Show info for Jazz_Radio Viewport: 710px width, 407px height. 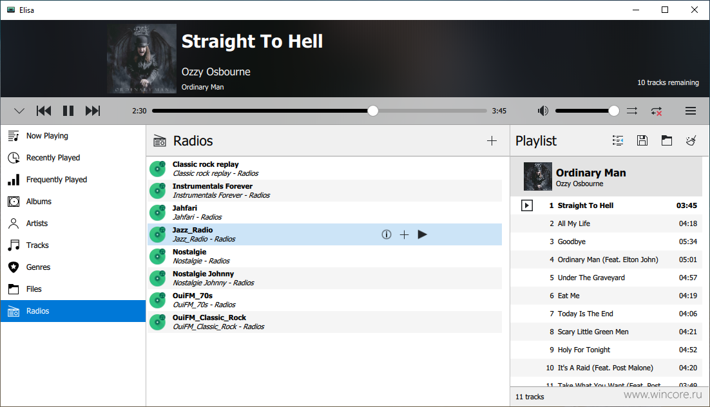click(x=386, y=234)
